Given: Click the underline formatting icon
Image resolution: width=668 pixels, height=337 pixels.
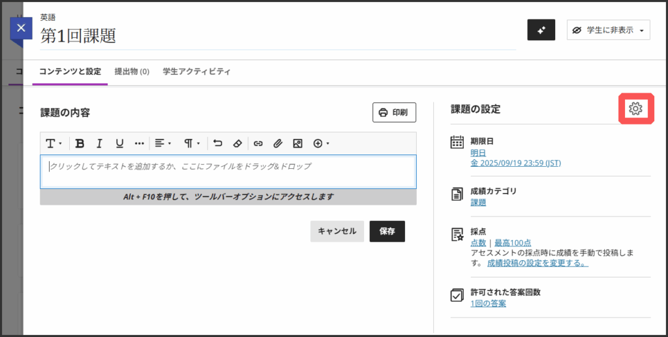Looking at the screenshot, I should (119, 143).
